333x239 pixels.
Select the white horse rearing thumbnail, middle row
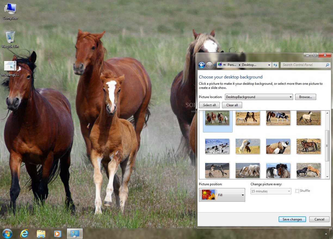[x=248, y=146]
